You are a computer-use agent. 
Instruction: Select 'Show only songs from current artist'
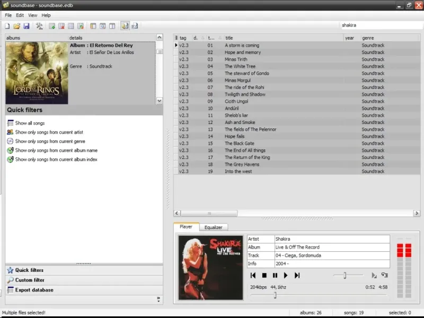click(x=49, y=132)
